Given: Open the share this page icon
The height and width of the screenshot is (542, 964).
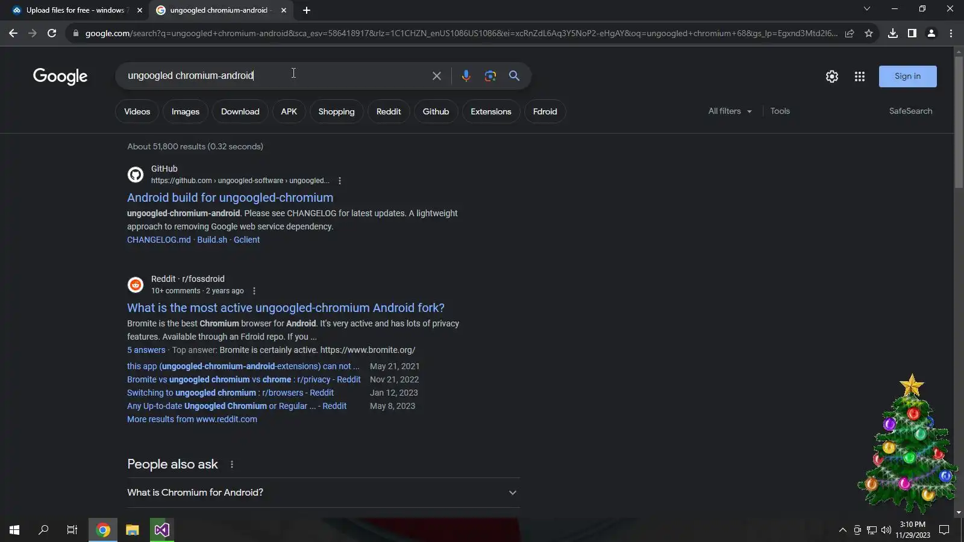Looking at the screenshot, I should [x=850, y=33].
